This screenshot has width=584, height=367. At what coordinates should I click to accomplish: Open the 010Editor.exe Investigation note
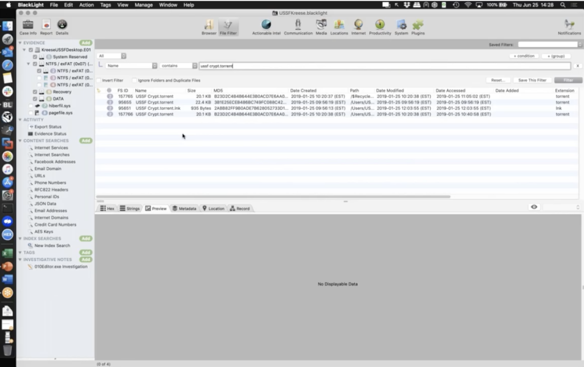[x=60, y=267]
